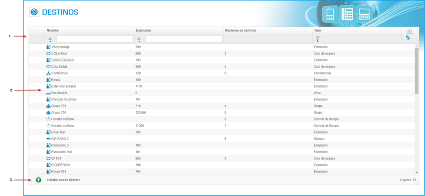Select the -Nicht belegt- row name

click(x=61, y=47)
